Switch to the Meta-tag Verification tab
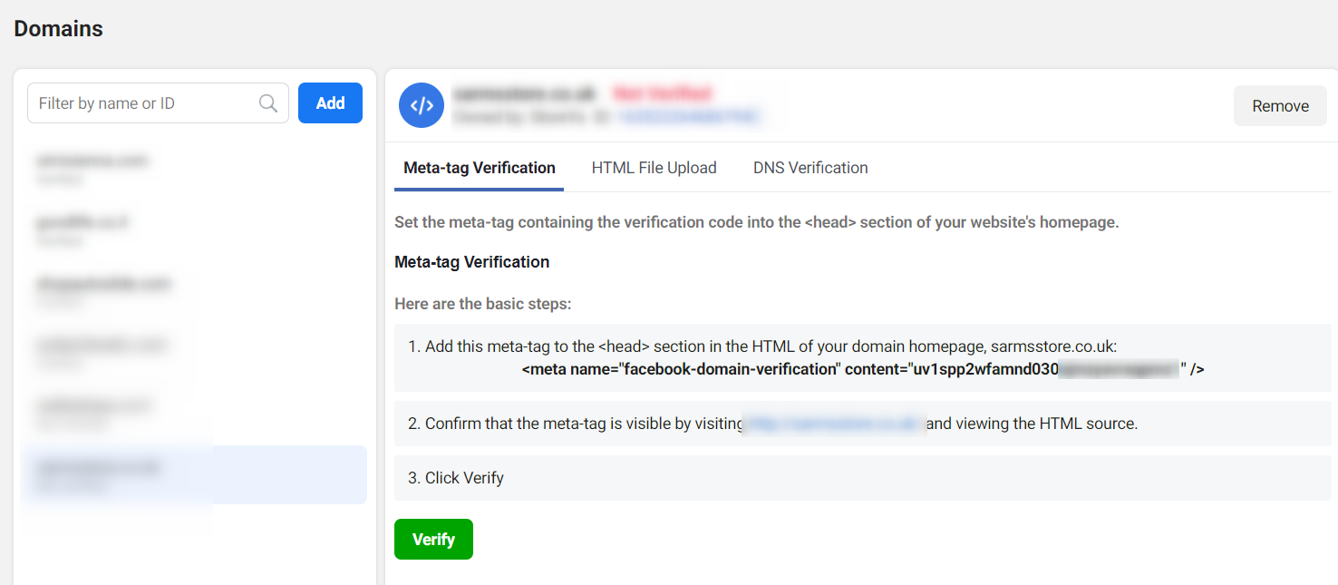This screenshot has height=585, width=1338. coord(479,168)
